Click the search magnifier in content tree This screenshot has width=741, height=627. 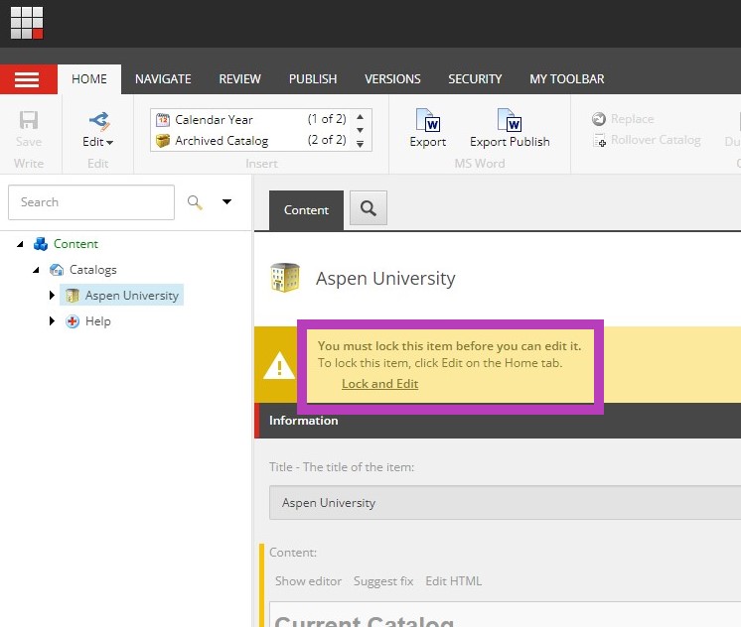pos(195,202)
